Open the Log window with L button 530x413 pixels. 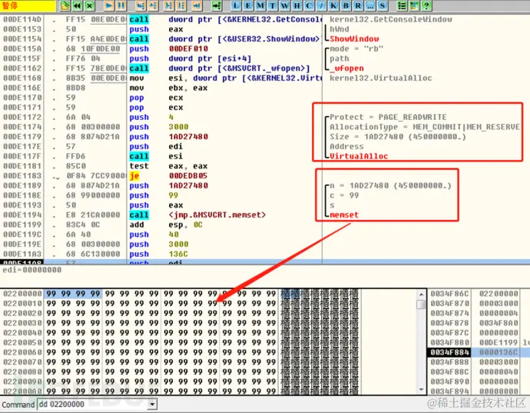(x=236, y=5)
